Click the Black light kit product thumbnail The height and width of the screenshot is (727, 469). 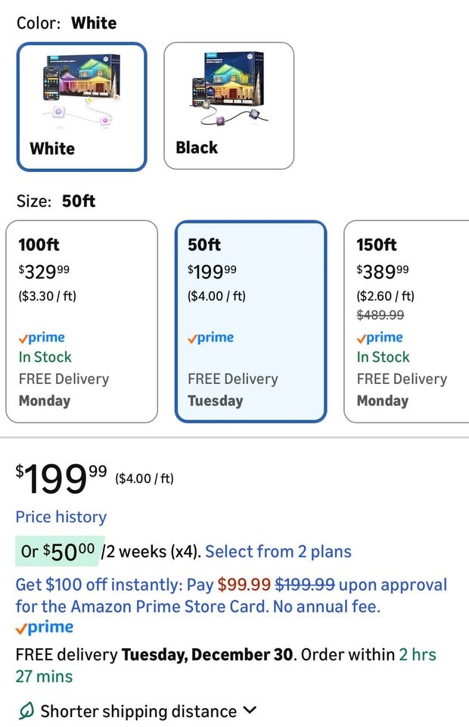[228, 89]
